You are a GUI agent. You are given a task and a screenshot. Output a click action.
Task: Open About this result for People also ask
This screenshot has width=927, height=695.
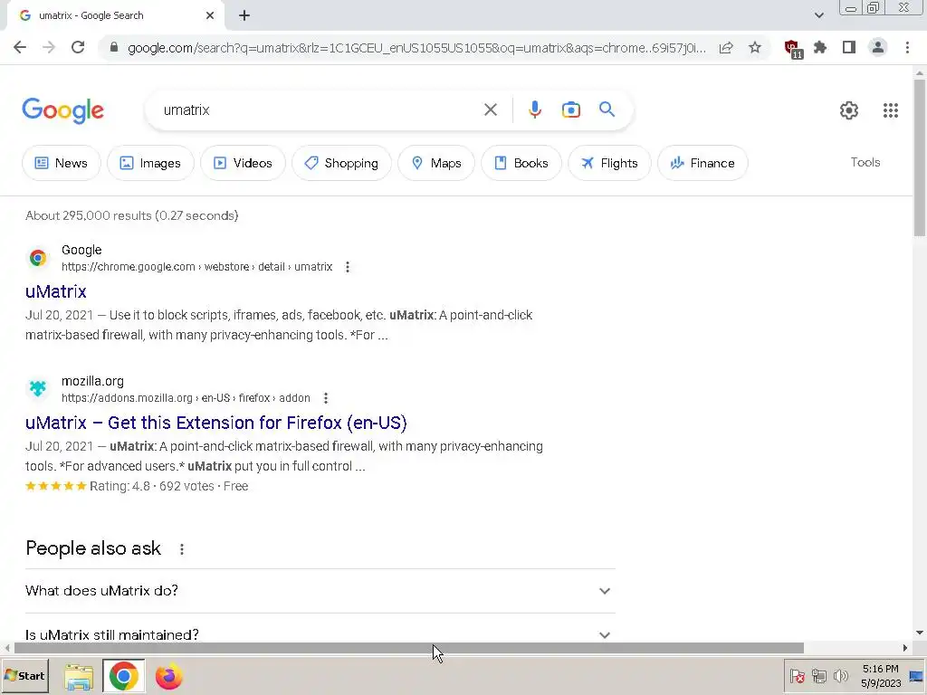click(x=181, y=549)
